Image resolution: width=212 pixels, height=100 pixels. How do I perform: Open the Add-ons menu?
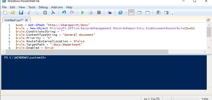click(x=57, y=7)
